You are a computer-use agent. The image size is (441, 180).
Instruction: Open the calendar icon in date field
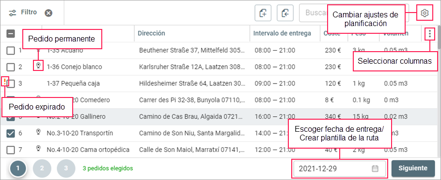click(x=375, y=168)
